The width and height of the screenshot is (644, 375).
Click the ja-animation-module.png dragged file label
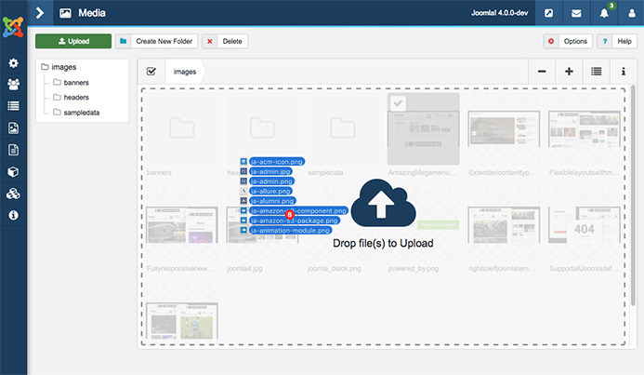click(290, 231)
